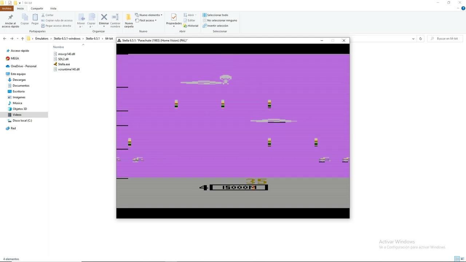Open 'Fácil acceso' dropdown
The height and width of the screenshot is (262, 466).
pyautogui.click(x=146, y=20)
